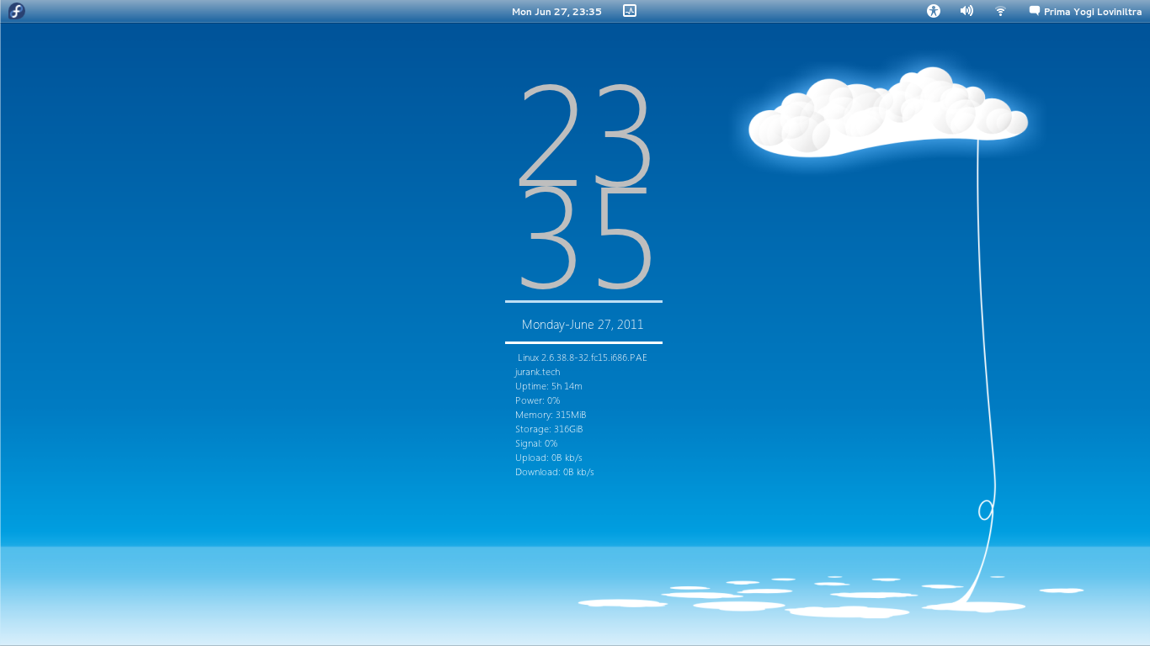Click the Signal: 0% line

tap(536, 443)
